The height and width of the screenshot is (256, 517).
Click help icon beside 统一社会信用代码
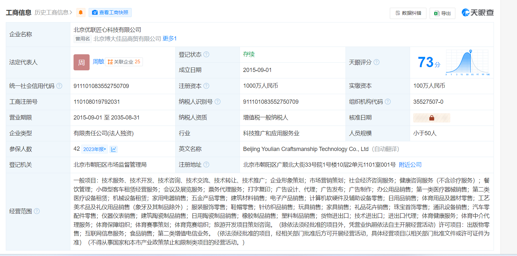tap(59, 86)
